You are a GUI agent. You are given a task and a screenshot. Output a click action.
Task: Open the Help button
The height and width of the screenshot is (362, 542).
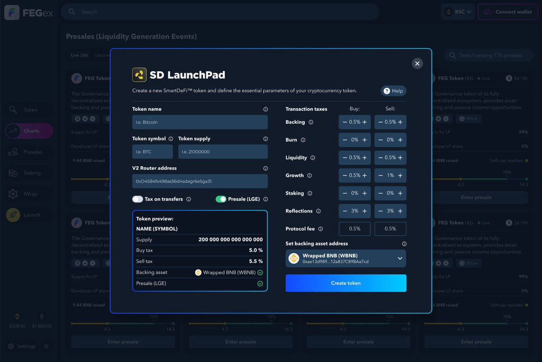(x=393, y=91)
